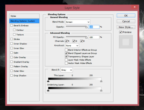Click the Fill Opacity value field

point(94,37)
